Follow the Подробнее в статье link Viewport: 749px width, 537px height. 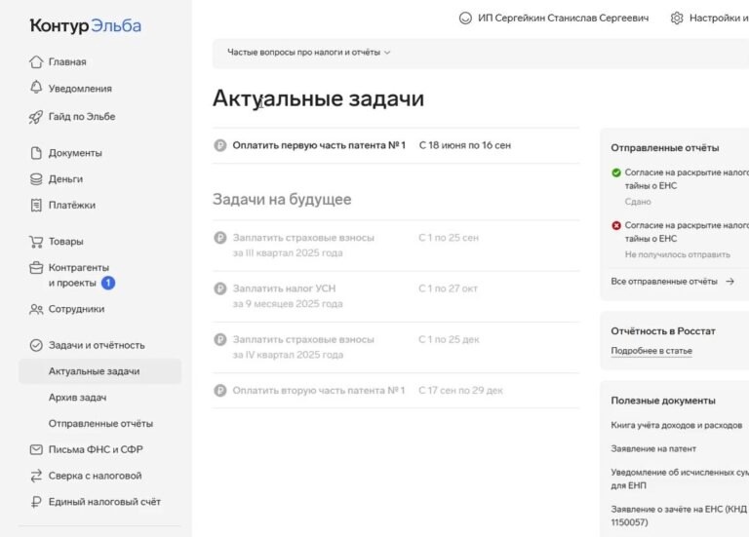click(651, 351)
